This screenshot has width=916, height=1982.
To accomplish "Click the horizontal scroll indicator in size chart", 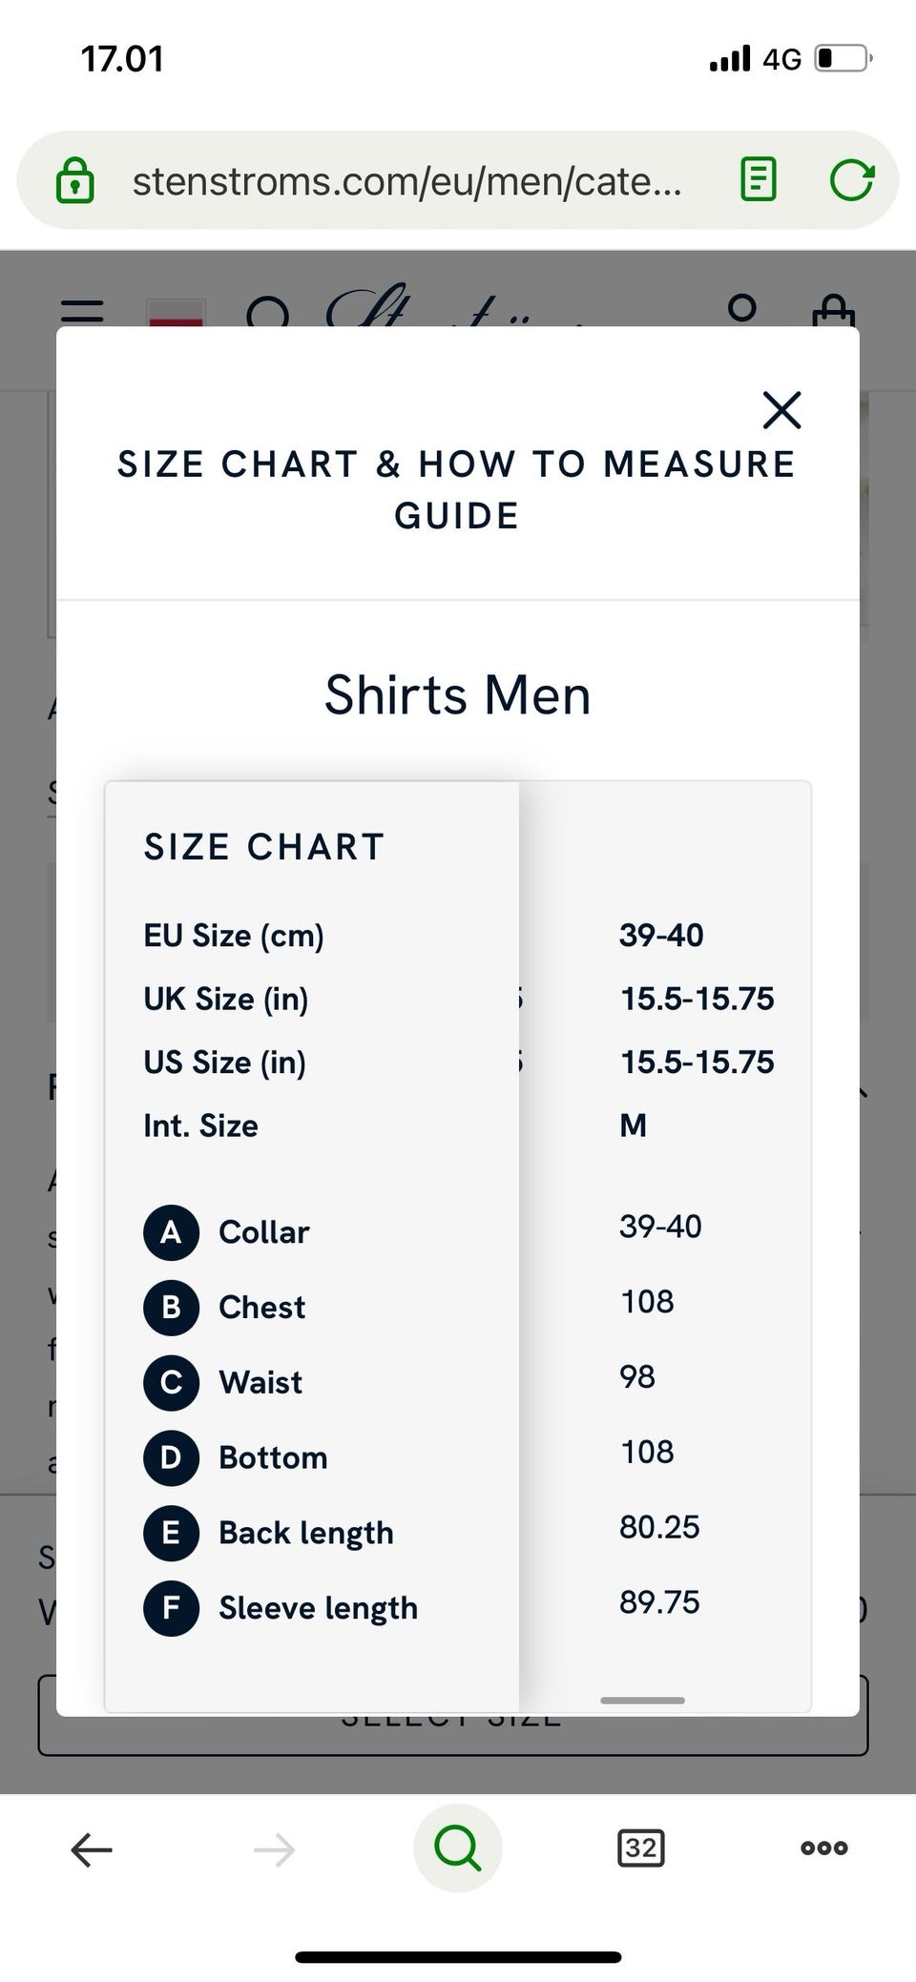I will tap(642, 1700).
